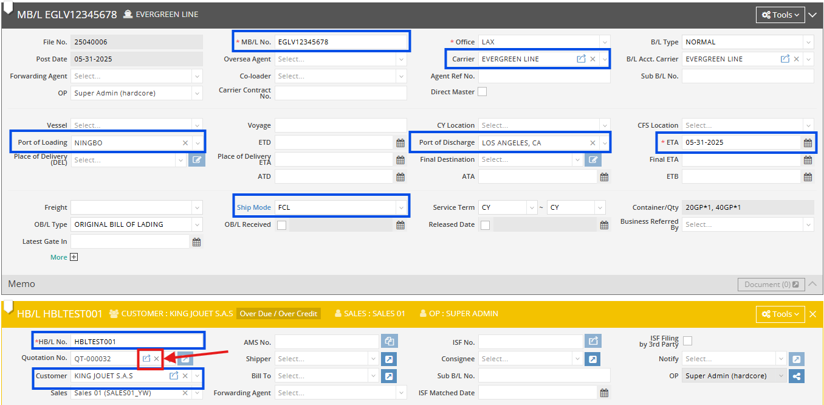Copy the AMS No. field
This screenshot has height=405, width=824.
(389, 341)
